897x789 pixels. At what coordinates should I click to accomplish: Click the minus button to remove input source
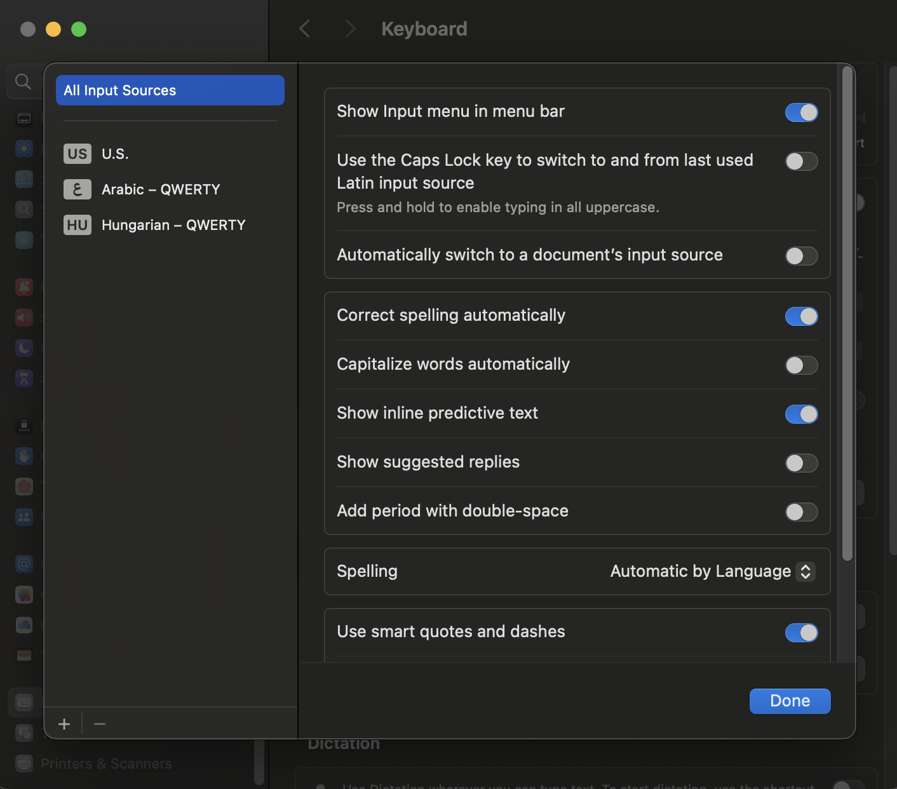(100, 724)
